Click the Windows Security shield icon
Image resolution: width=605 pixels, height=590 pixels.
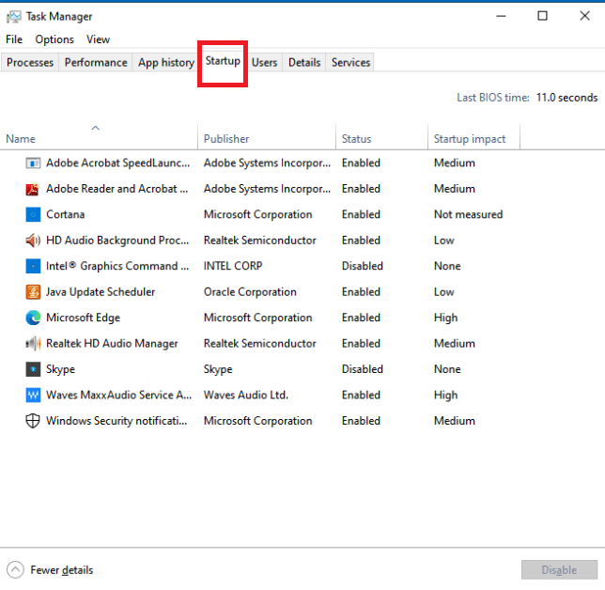pyautogui.click(x=33, y=422)
